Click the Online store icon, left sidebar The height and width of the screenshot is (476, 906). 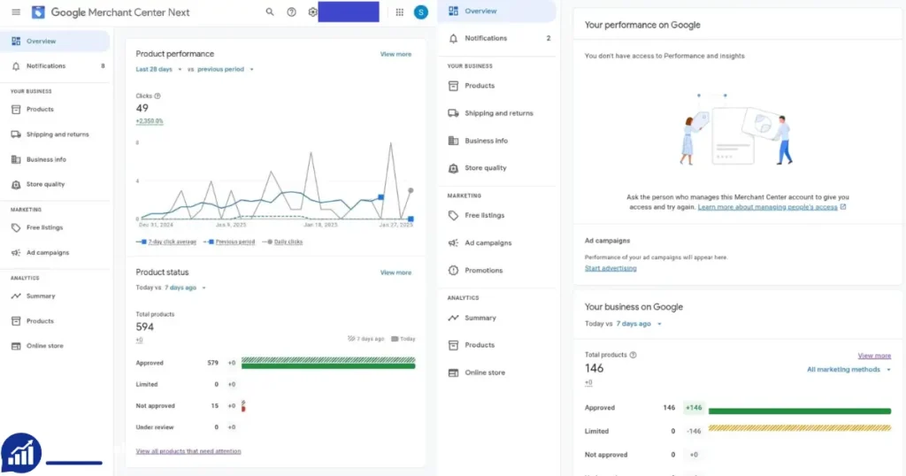pos(16,346)
